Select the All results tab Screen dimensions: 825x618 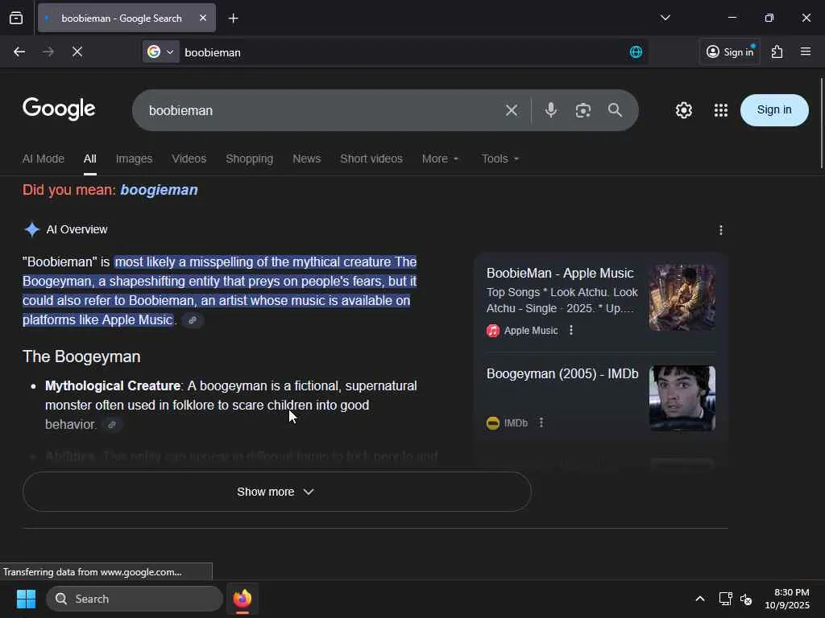[x=90, y=159]
